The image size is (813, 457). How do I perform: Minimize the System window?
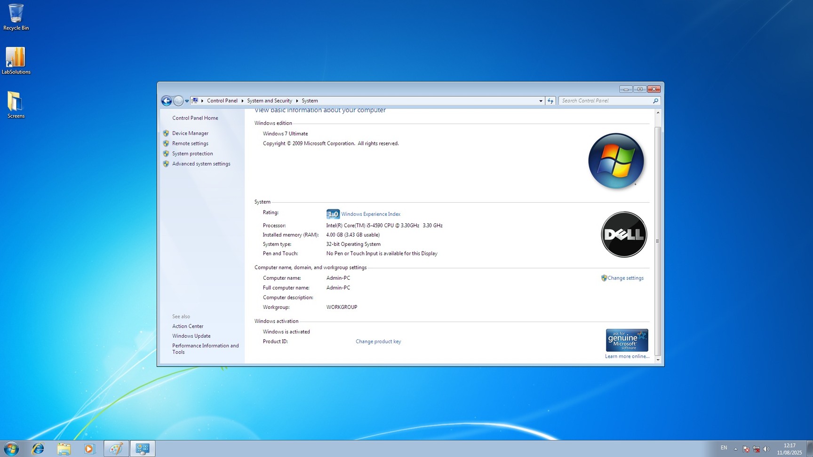tap(626, 89)
